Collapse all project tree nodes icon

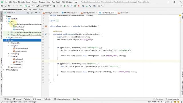pos(32,13)
